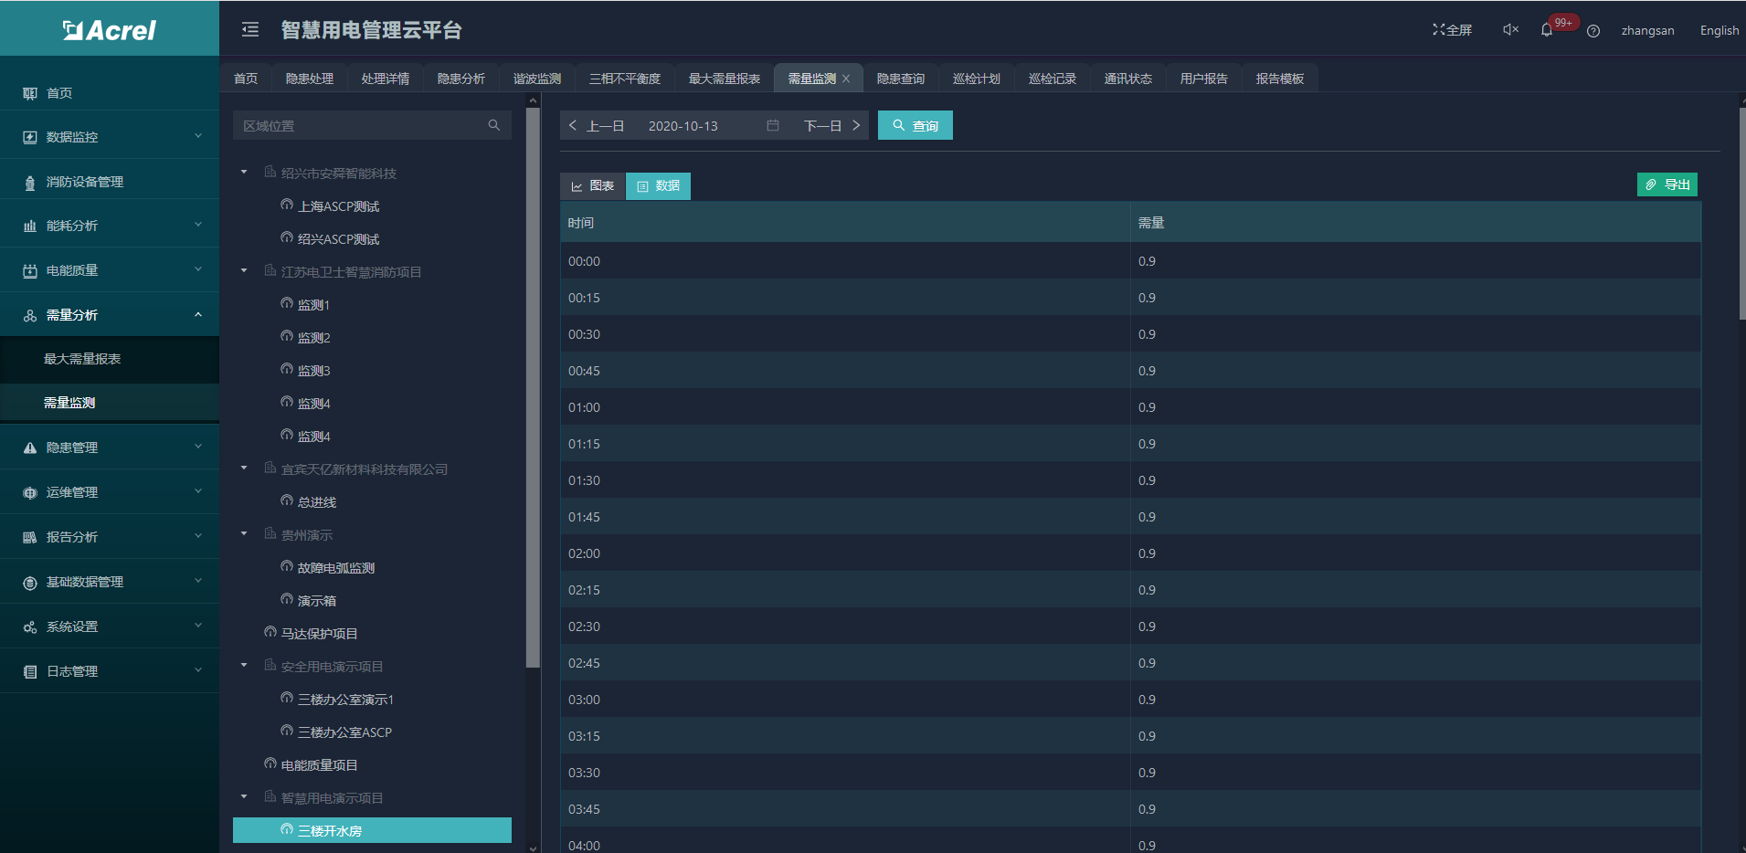Collapse sidebar with hamburger menu icon
Viewport: 1746px width, 853px height.
[x=250, y=30]
